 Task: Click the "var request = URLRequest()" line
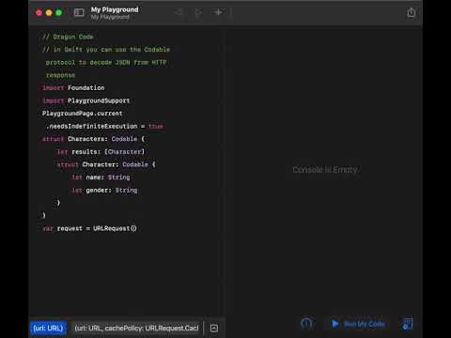pos(90,228)
